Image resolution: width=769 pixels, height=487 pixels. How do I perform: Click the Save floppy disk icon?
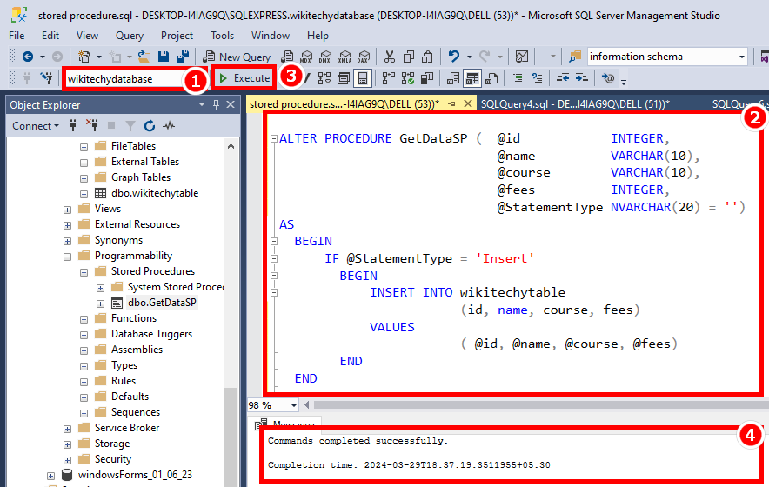click(163, 57)
